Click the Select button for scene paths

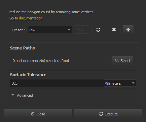[122, 60]
